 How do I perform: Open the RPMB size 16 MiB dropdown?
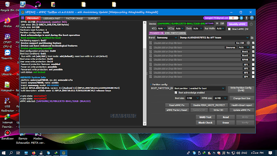(220, 98)
